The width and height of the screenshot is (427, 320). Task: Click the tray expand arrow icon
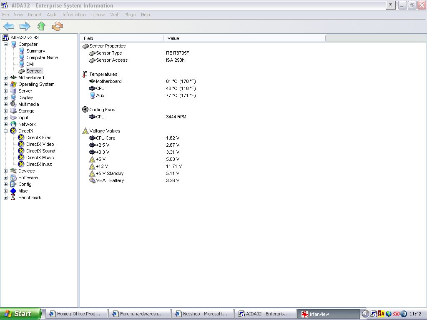tap(365, 314)
